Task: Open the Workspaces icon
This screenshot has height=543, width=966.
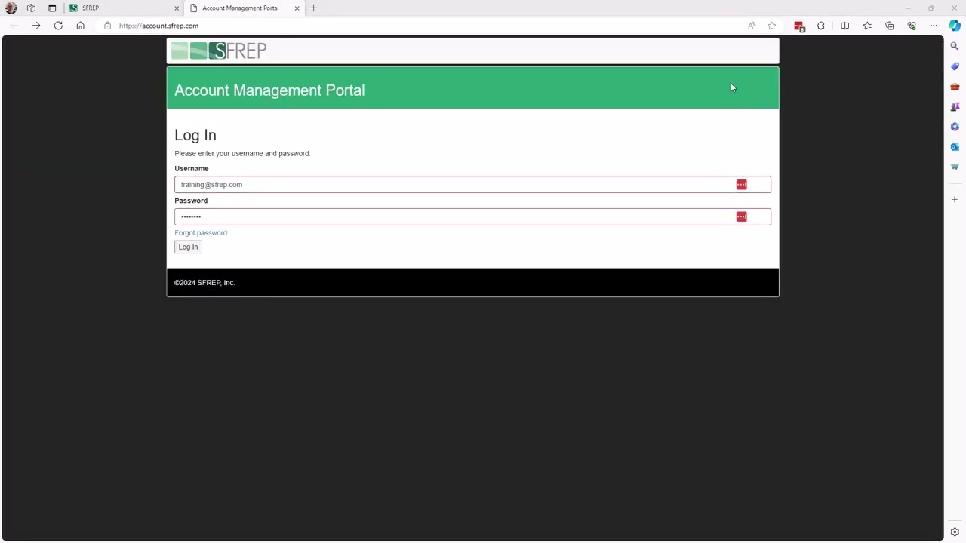Action: [x=31, y=8]
